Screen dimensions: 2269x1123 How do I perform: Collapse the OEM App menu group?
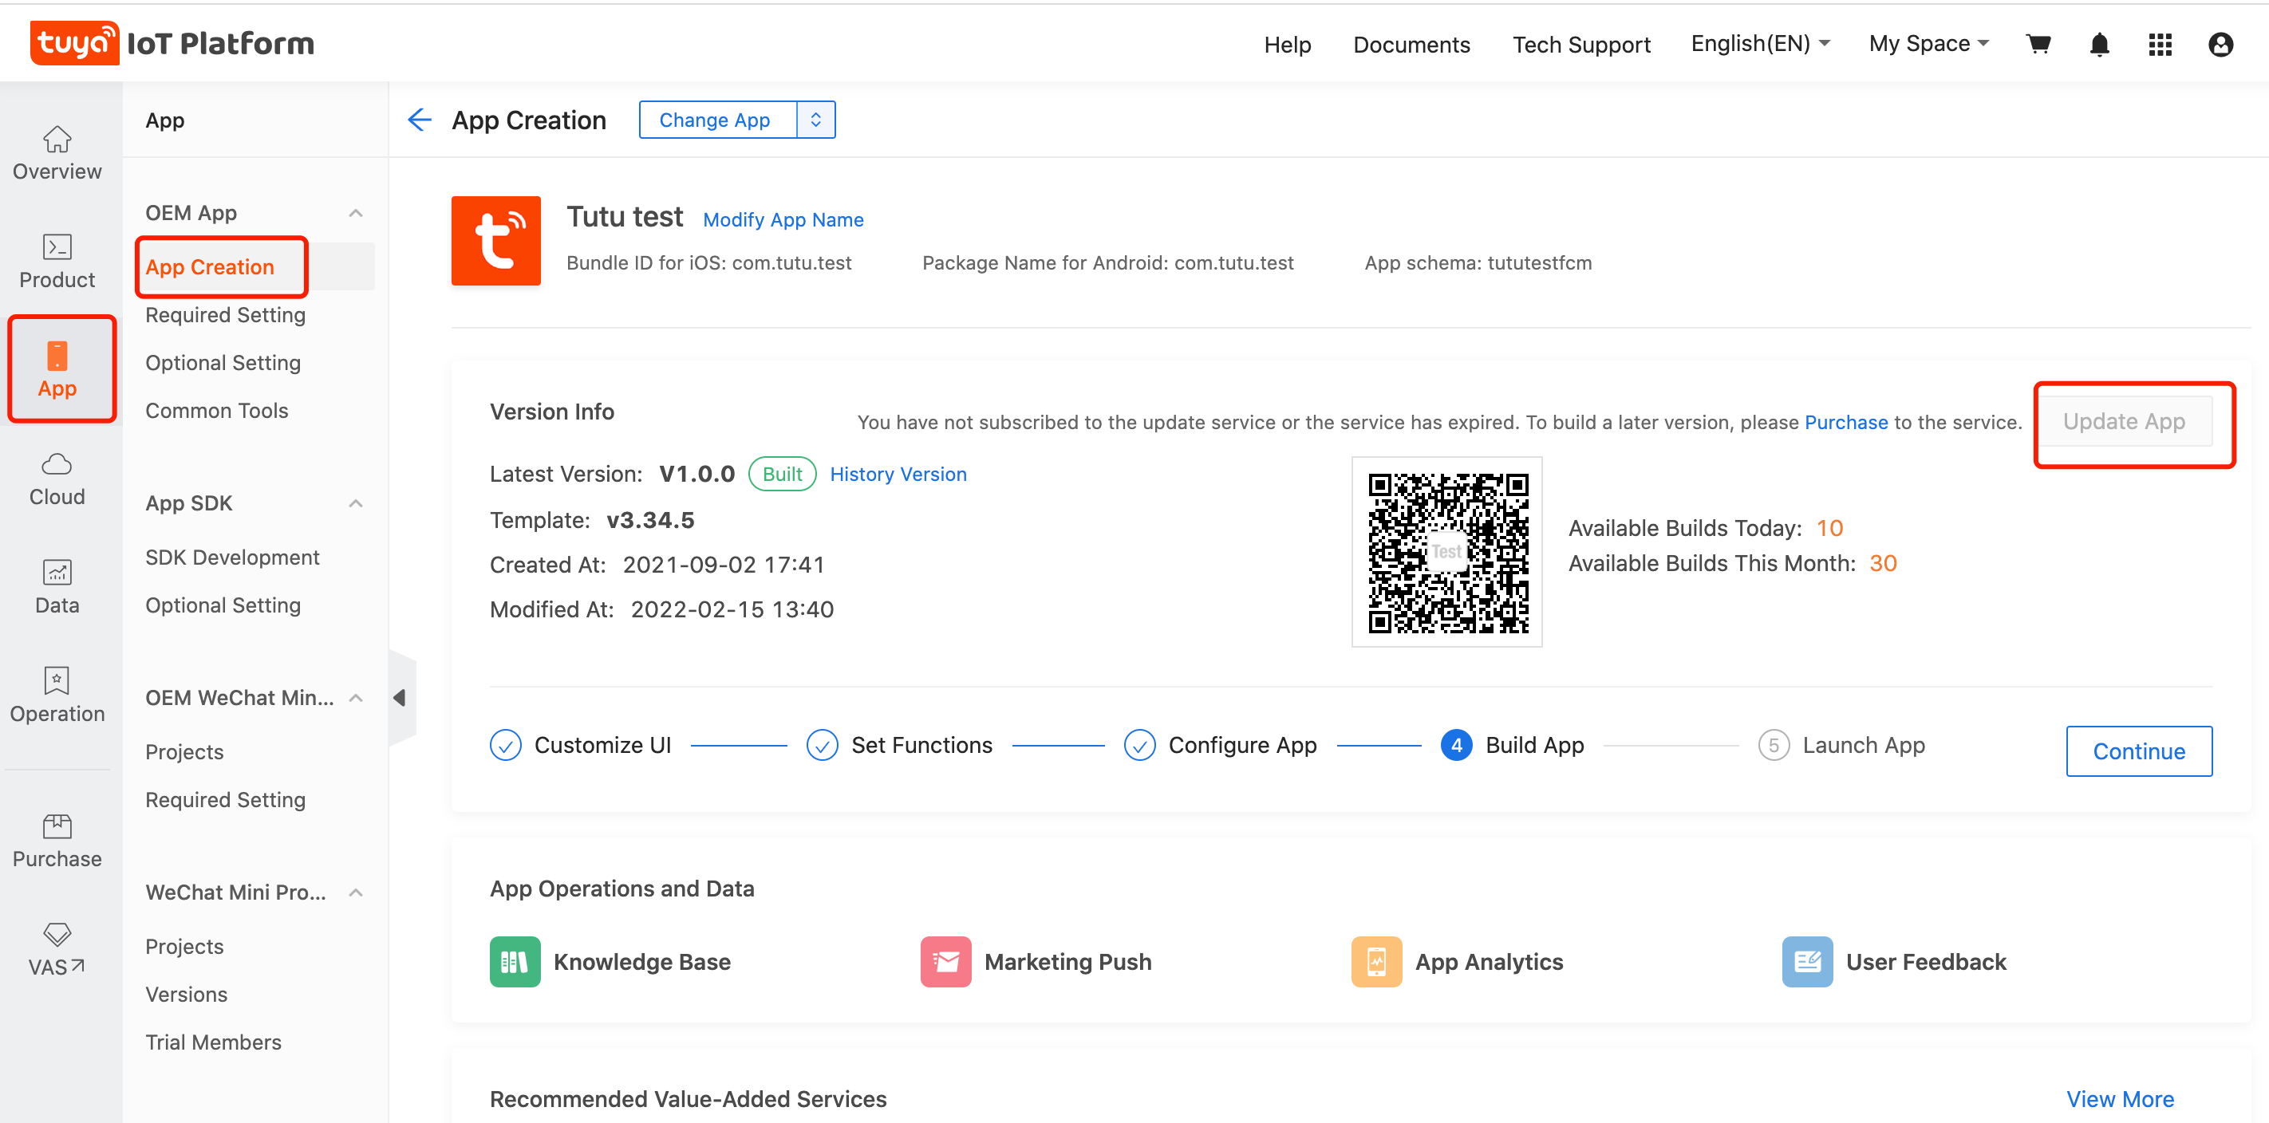[x=356, y=213]
